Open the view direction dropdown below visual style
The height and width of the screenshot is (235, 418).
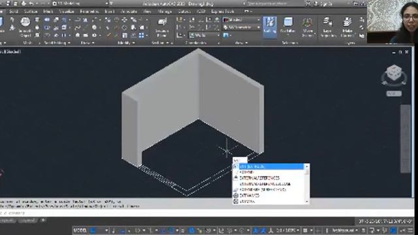click(x=241, y=27)
